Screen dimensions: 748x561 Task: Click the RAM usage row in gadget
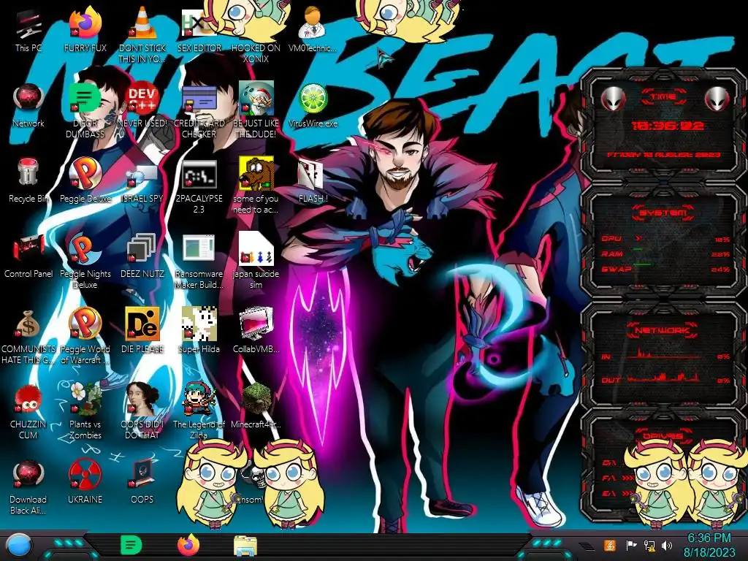665,253
